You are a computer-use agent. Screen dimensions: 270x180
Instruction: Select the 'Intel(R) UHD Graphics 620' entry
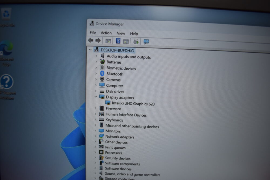point(133,104)
